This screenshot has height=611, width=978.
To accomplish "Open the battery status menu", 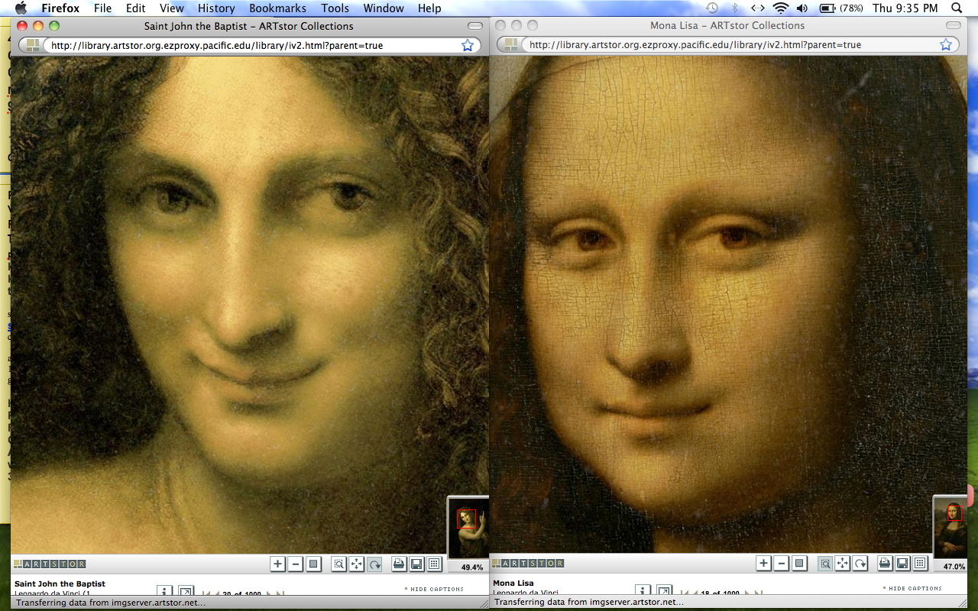I will point(840,8).
